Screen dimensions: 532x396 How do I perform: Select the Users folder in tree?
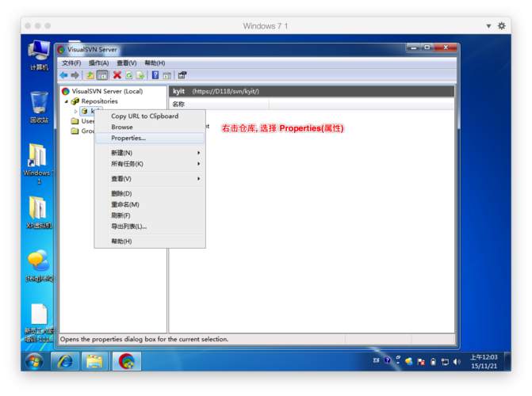(x=82, y=121)
